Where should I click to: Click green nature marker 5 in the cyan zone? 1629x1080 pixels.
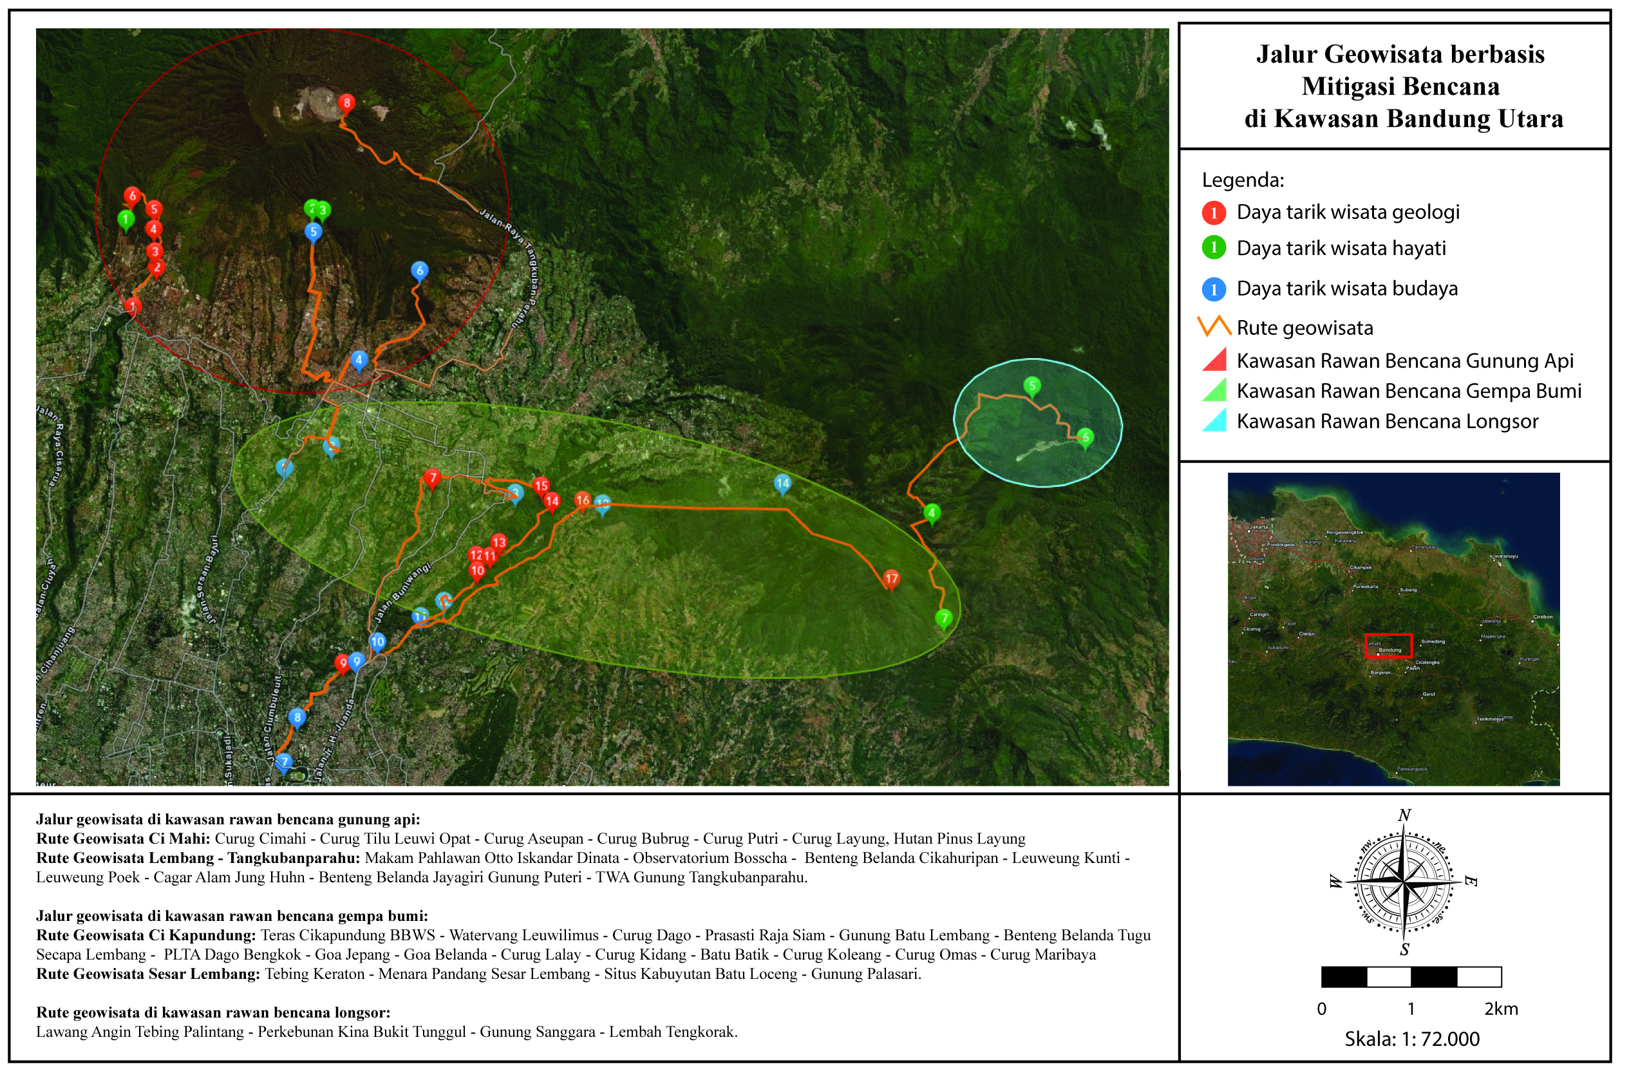pyautogui.click(x=1033, y=388)
